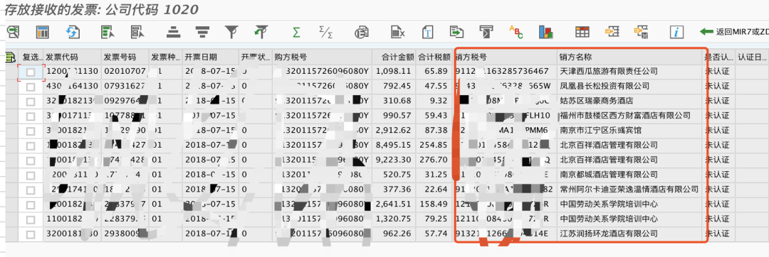The height and width of the screenshot is (257, 769).
Task: Open the Set Filter funnel icon
Action: 231,33
